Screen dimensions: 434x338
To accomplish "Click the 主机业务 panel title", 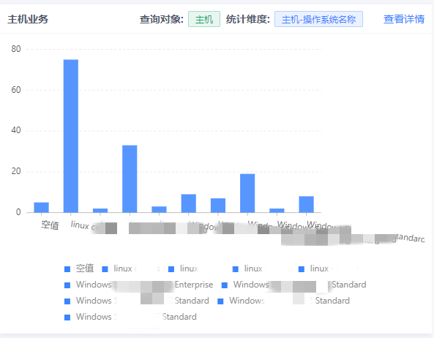I will tap(28, 19).
